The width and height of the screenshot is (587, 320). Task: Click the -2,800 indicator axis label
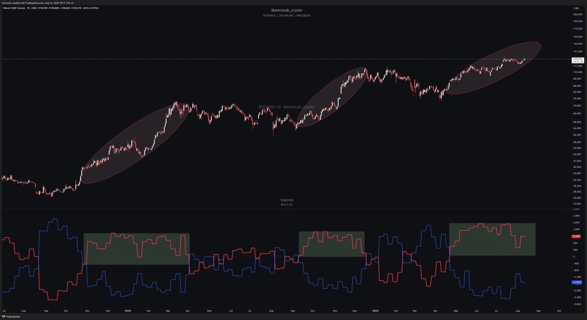point(577,303)
